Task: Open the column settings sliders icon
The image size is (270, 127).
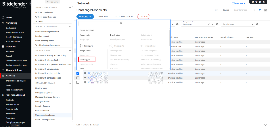Action: point(266,10)
